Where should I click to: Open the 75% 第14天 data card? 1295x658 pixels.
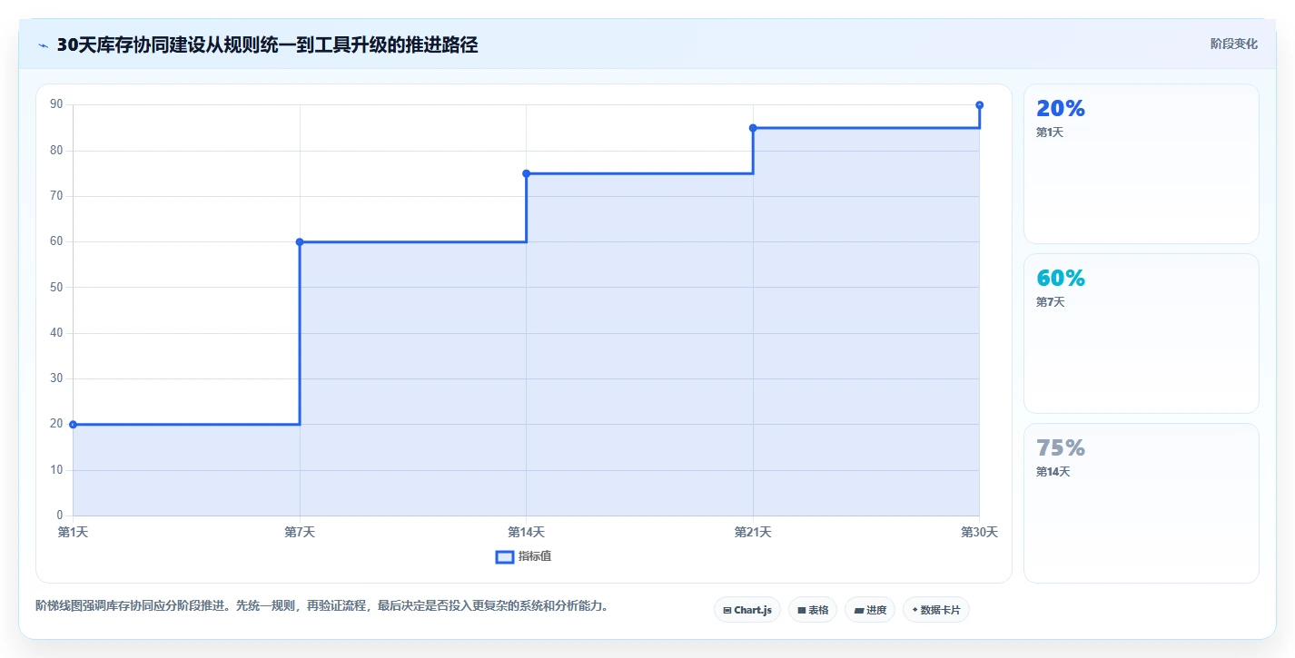1142,503
